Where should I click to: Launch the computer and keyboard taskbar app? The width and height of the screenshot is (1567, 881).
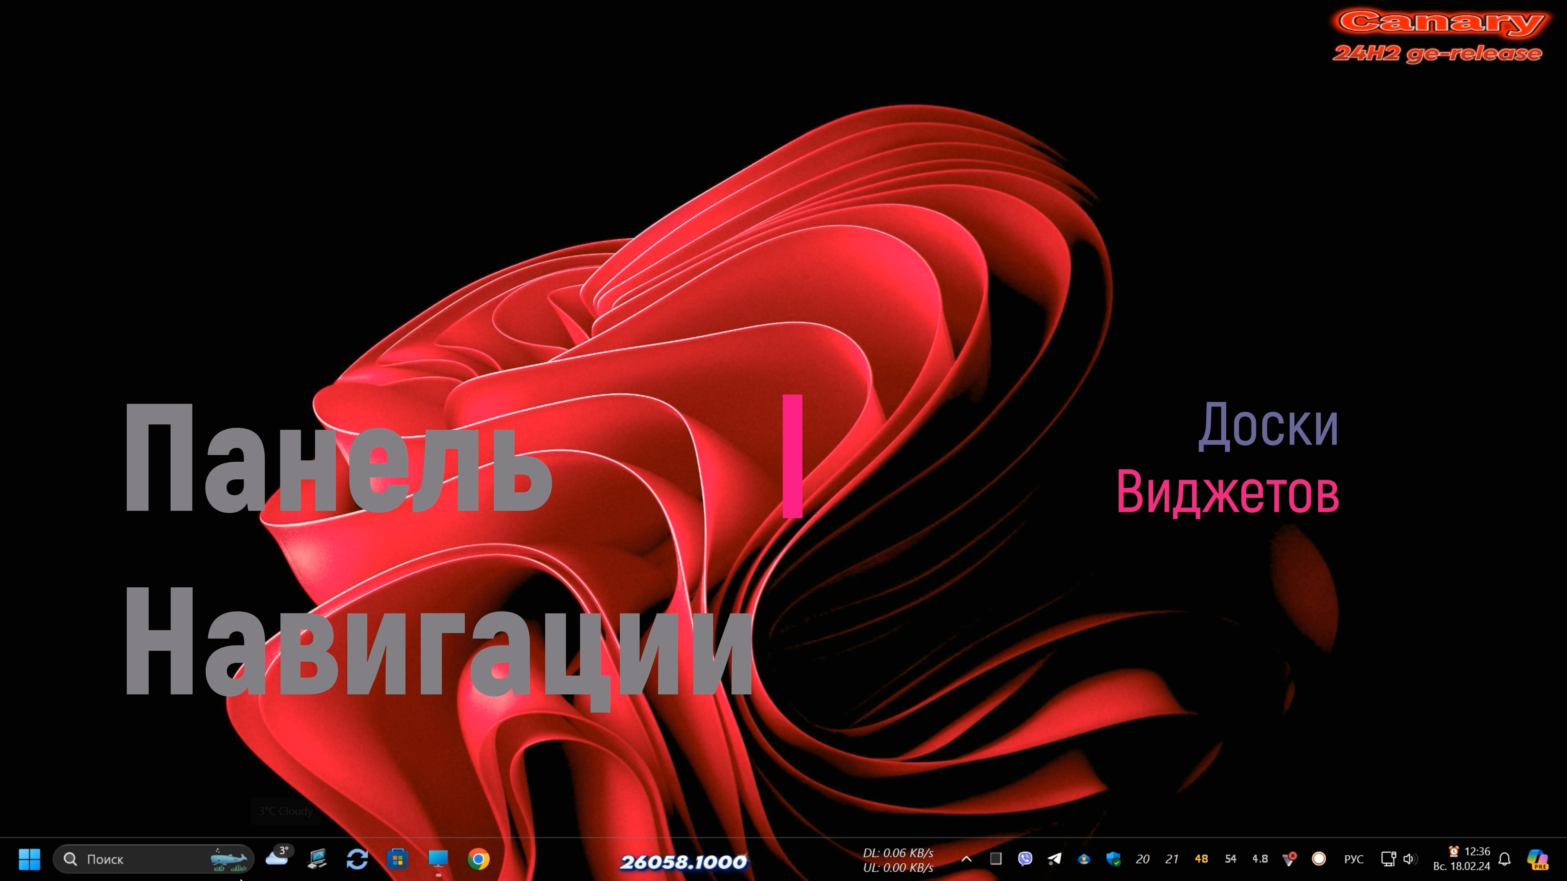coord(317,859)
